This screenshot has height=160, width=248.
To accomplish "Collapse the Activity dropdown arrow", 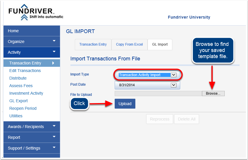I will point(54,52).
